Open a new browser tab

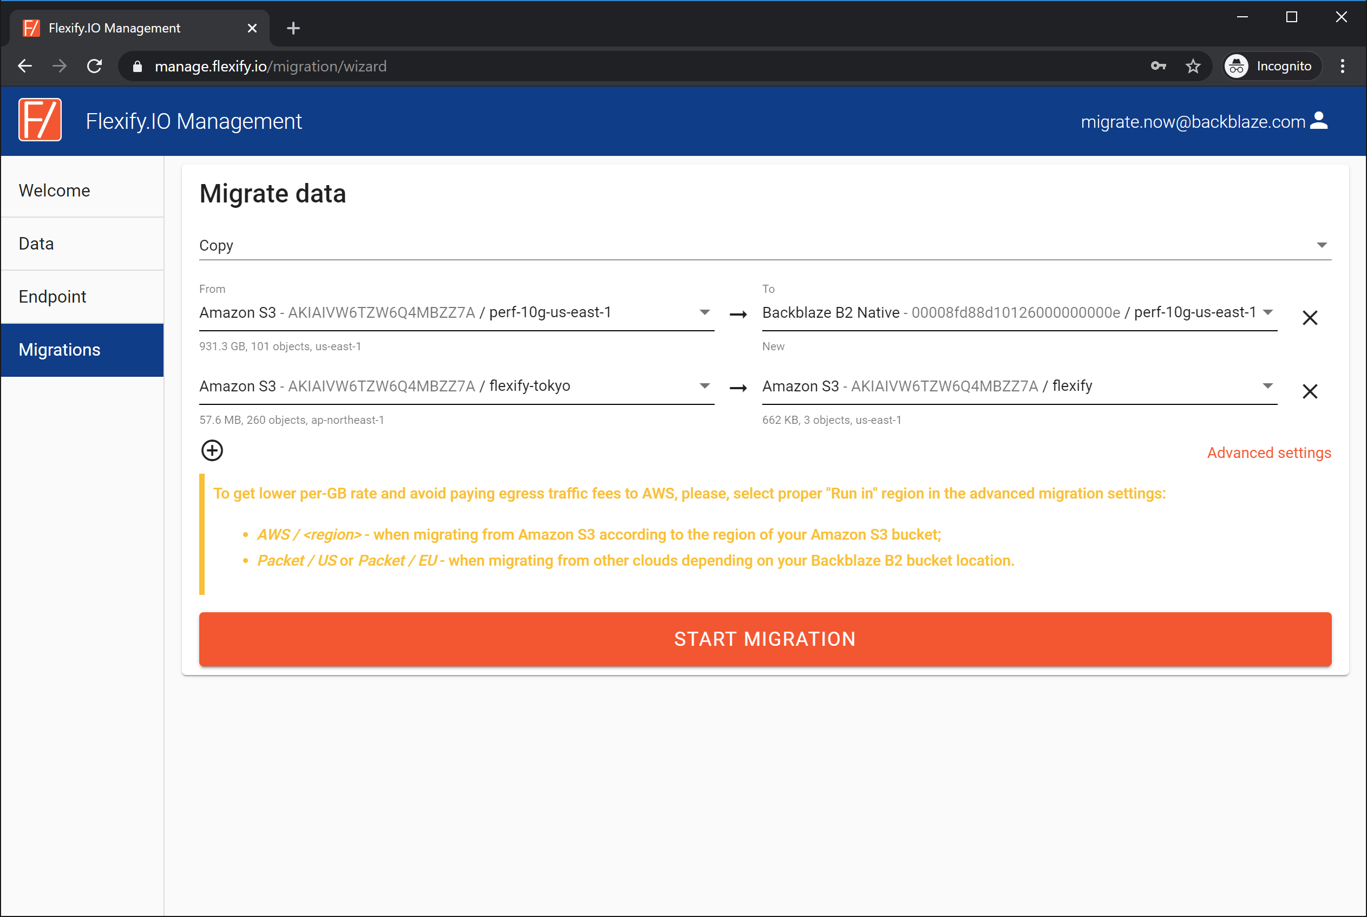[x=293, y=28]
